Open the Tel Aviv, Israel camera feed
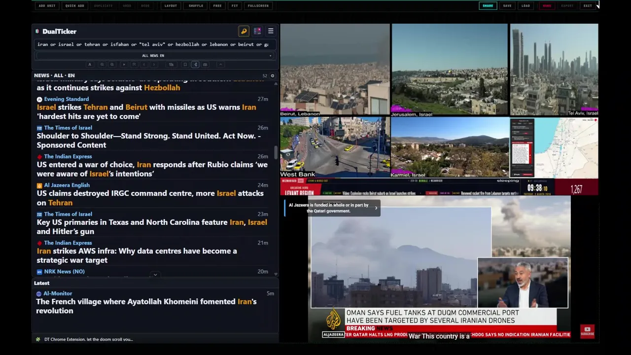The height and width of the screenshot is (355, 631). point(554,70)
